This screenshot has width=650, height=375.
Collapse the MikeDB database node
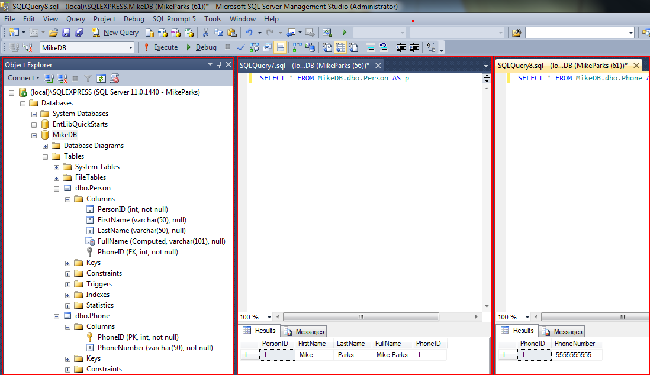point(34,135)
